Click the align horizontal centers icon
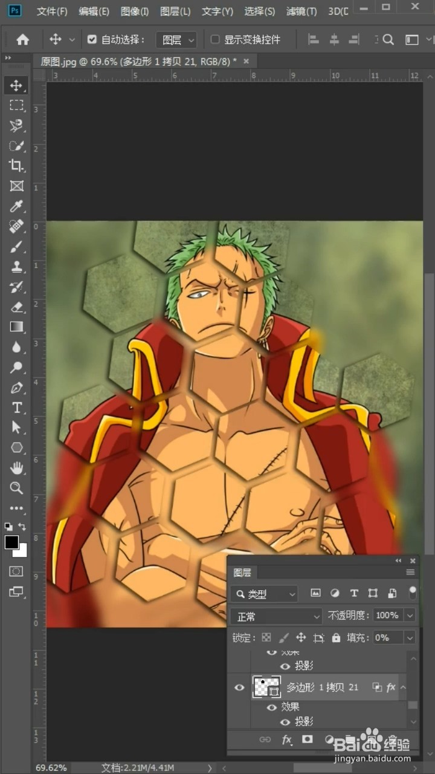Image resolution: width=435 pixels, height=774 pixels. [x=334, y=40]
